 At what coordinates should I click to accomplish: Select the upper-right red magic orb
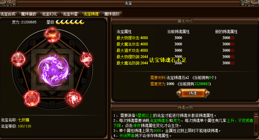point(86,59)
